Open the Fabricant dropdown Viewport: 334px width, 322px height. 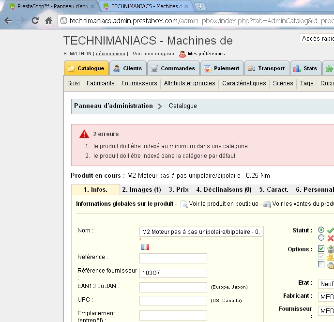pos(326,297)
